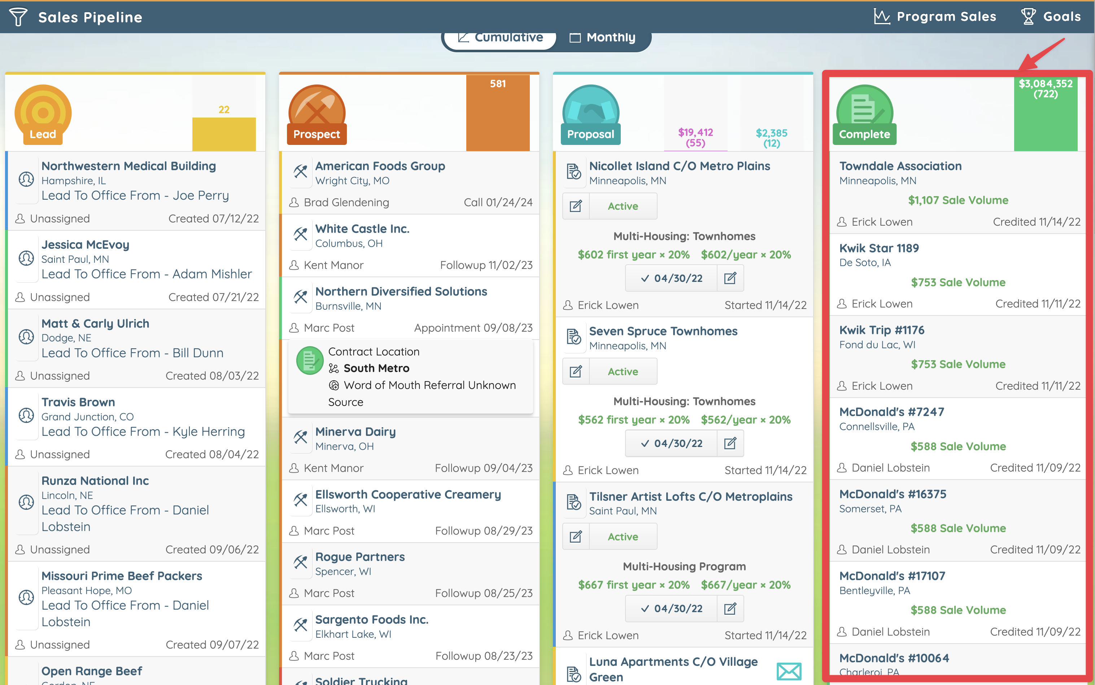
Task: Edit program icon beside Nicollet Island date
Action: click(730, 278)
